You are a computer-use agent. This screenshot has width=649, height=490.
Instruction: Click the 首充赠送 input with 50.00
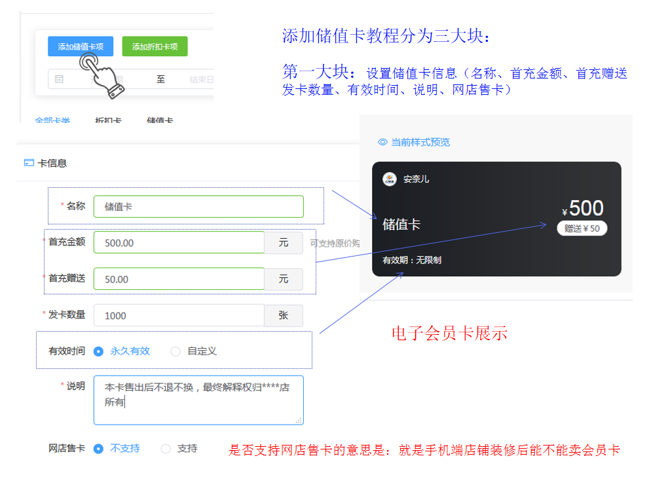(179, 279)
